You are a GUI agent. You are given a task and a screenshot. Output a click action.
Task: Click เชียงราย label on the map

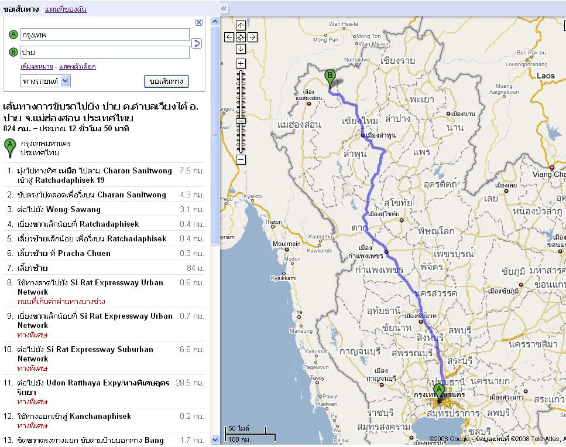pos(397,61)
